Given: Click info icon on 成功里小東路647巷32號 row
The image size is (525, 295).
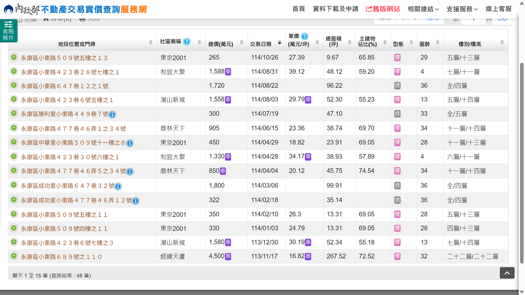Looking at the screenshot, I should pos(118,186).
